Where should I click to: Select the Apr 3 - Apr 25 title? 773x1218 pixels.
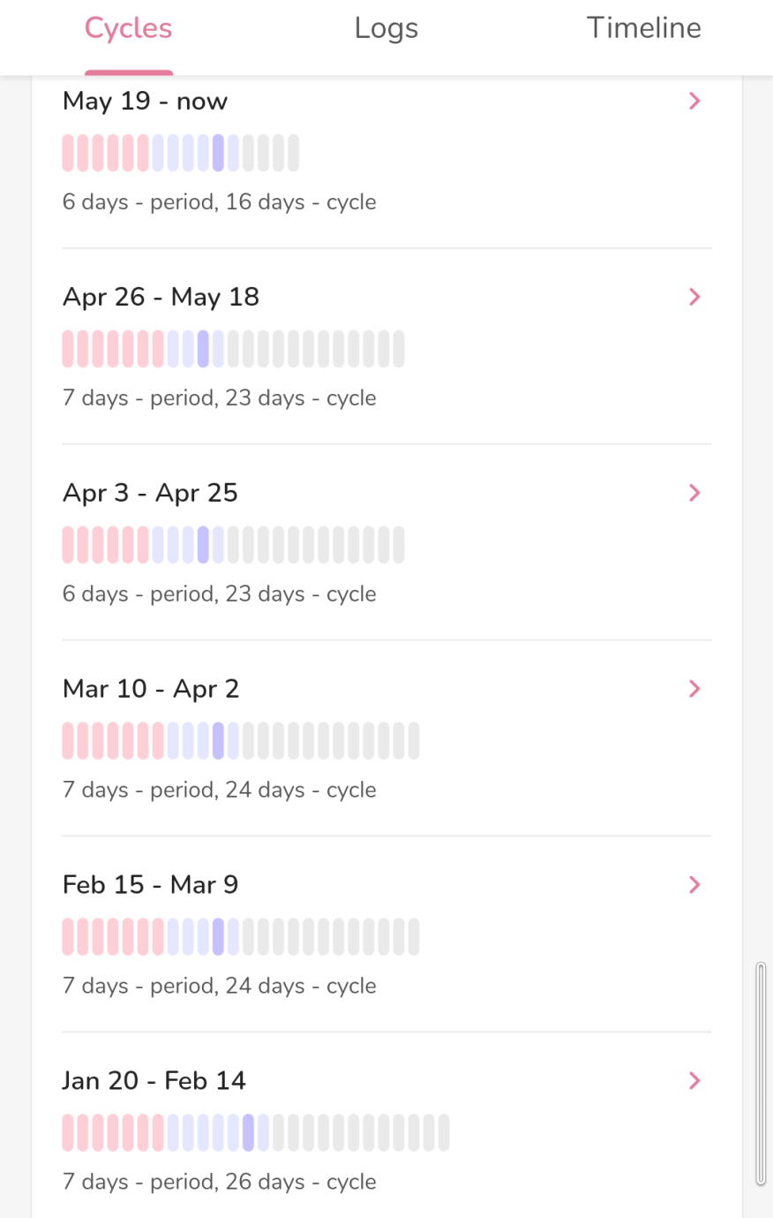point(150,493)
